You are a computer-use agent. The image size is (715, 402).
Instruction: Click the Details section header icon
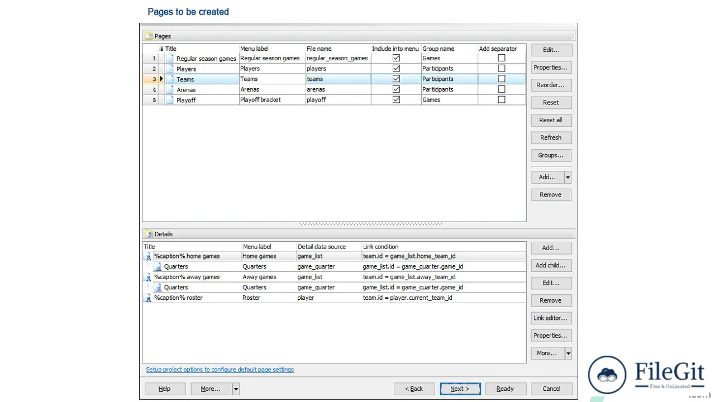[149, 234]
